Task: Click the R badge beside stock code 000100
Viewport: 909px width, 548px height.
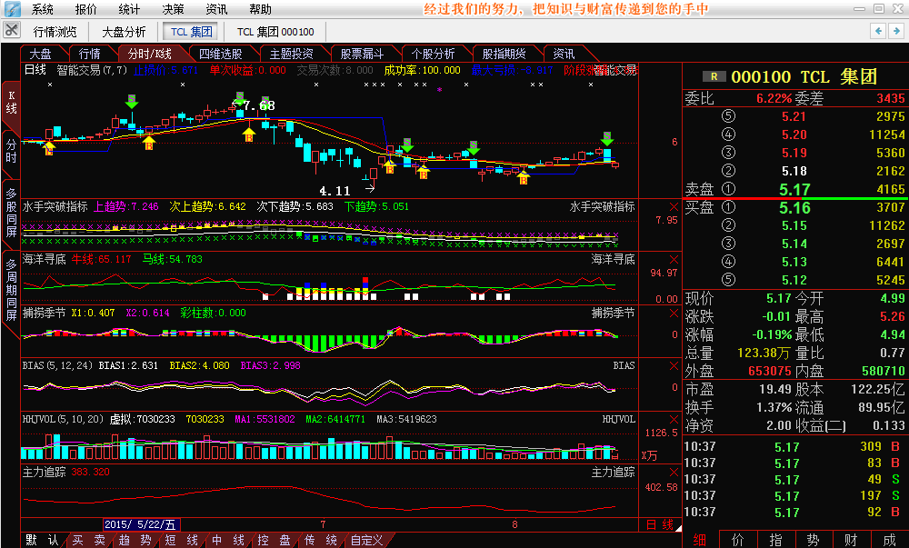Action: (717, 77)
